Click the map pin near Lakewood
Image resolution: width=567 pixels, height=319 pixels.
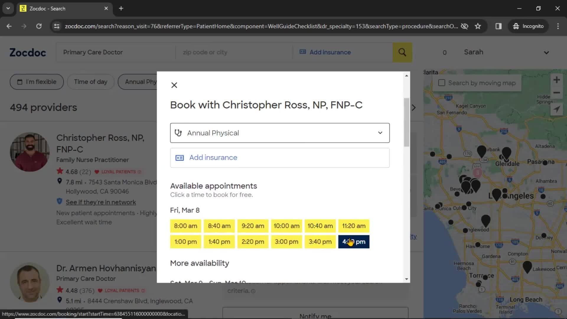point(527,267)
